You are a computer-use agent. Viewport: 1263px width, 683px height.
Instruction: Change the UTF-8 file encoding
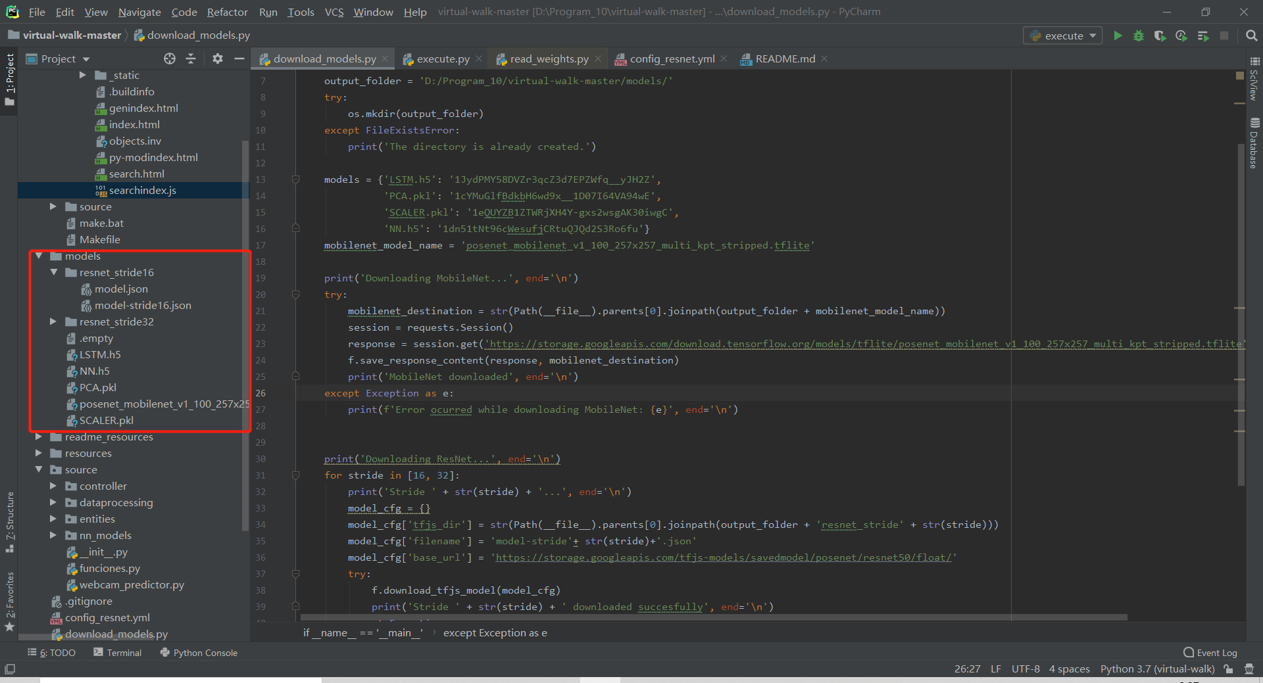click(1026, 669)
